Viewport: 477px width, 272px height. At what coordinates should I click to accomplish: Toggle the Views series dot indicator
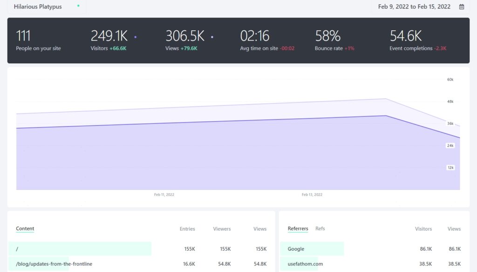point(212,36)
